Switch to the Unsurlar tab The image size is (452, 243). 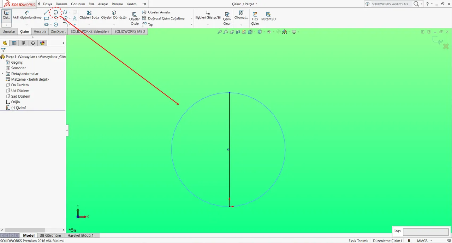tap(9, 31)
